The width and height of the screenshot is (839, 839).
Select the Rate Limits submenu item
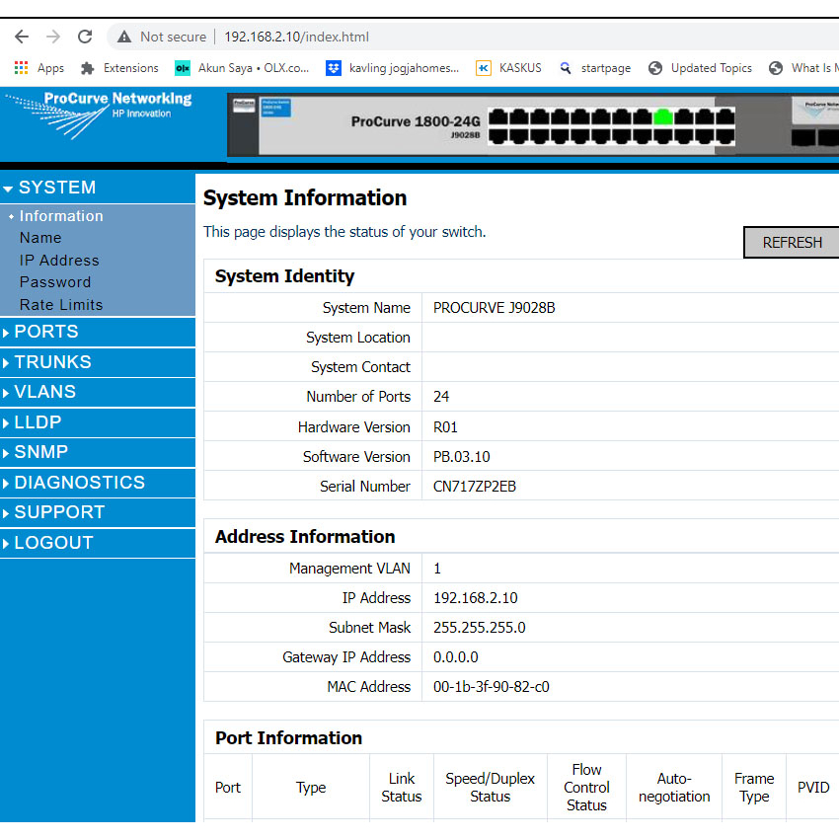click(61, 305)
